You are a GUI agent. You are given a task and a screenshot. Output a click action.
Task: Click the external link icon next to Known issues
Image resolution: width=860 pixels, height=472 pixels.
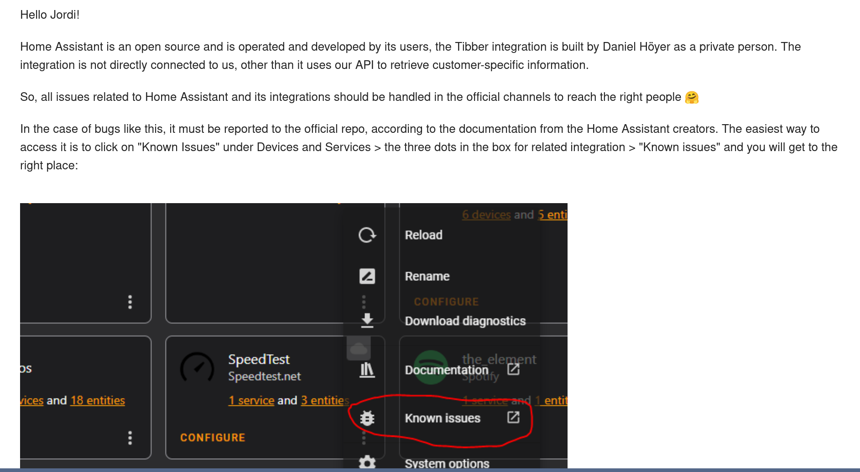point(514,417)
